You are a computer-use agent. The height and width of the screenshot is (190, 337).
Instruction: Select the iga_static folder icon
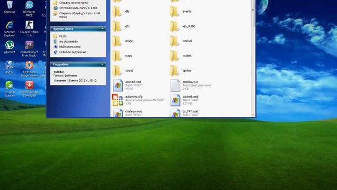click(174, 26)
